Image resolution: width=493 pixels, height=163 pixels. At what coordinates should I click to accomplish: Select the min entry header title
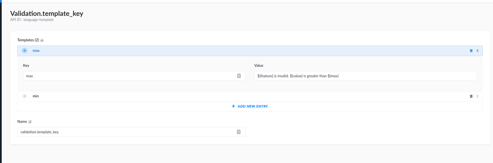(x=36, y=96)
